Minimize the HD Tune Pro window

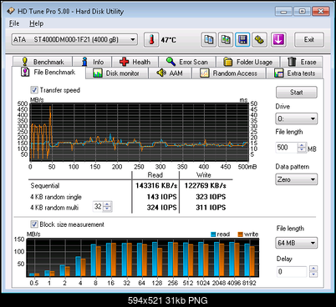pos(283,12)
